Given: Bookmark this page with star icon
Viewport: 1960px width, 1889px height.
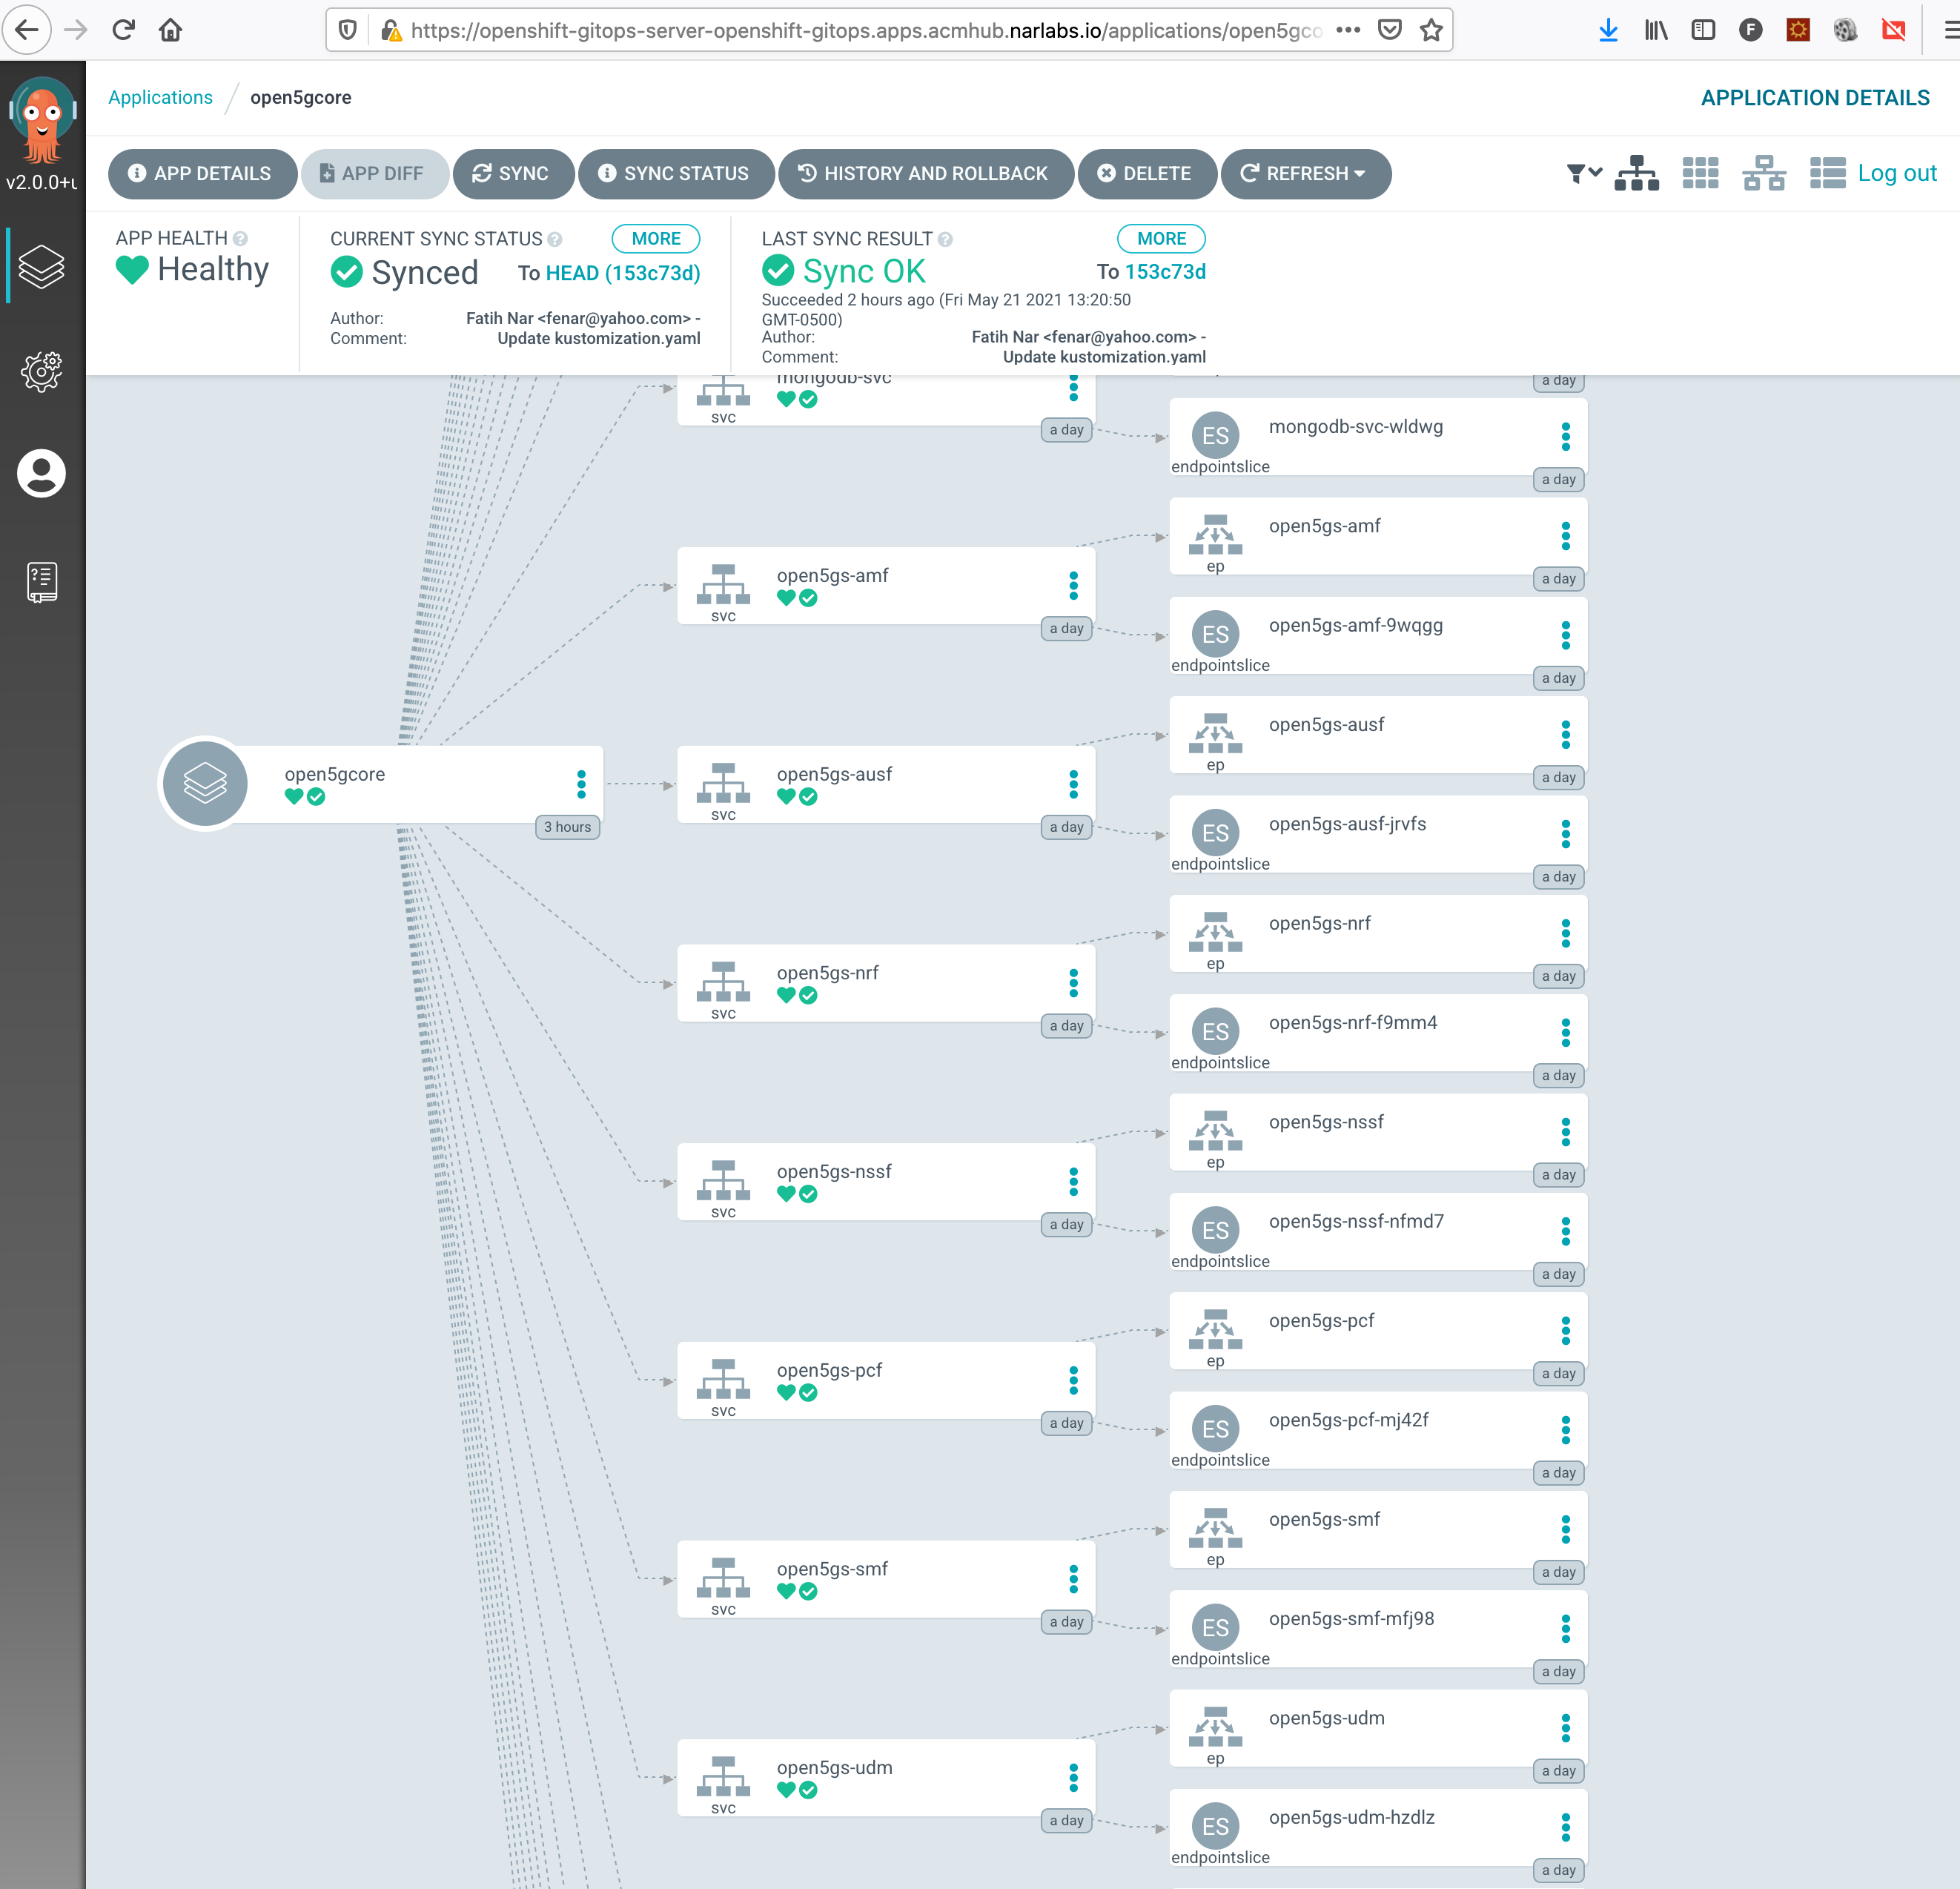Looking at the screenshot, I should [1431, 30].
